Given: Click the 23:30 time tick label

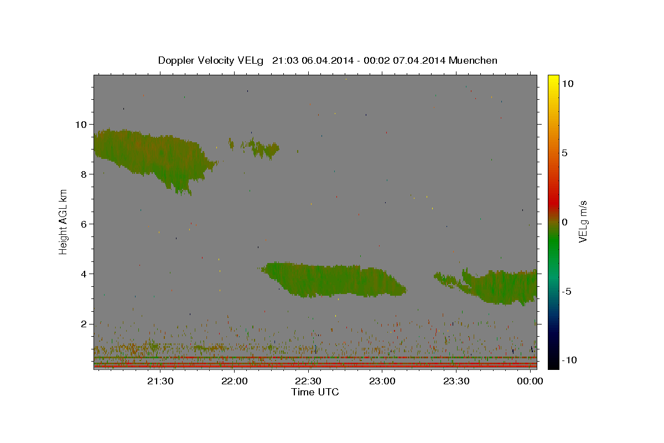Looking at the screenshot, I should [x=456, y=382].
